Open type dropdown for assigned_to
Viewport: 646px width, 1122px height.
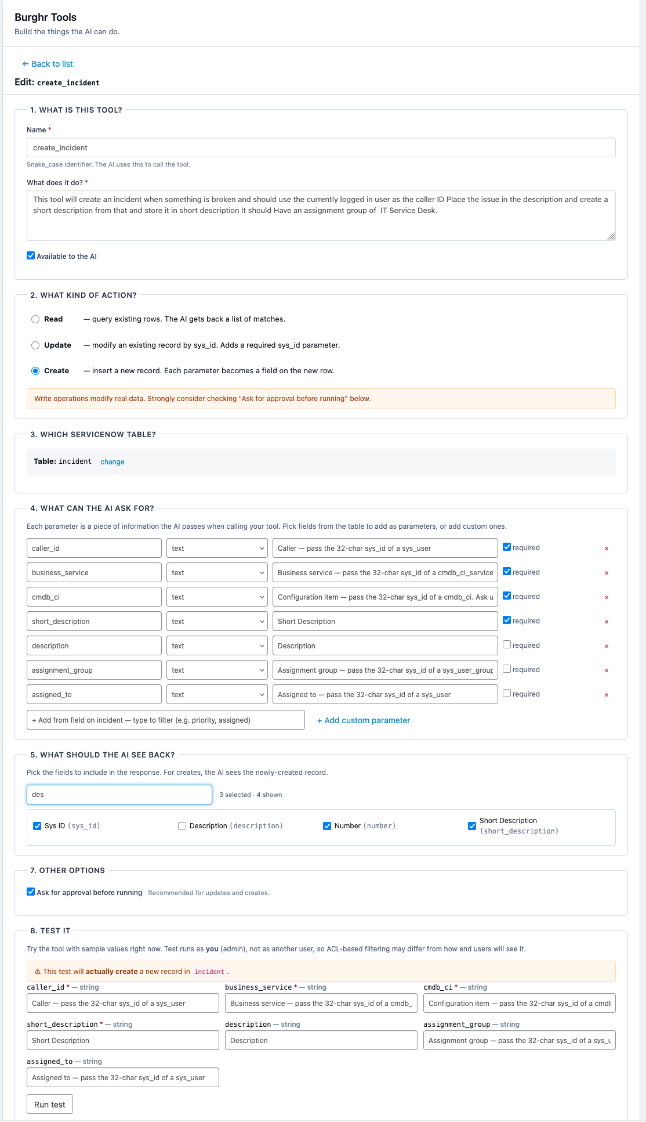(x=217, y=694)
